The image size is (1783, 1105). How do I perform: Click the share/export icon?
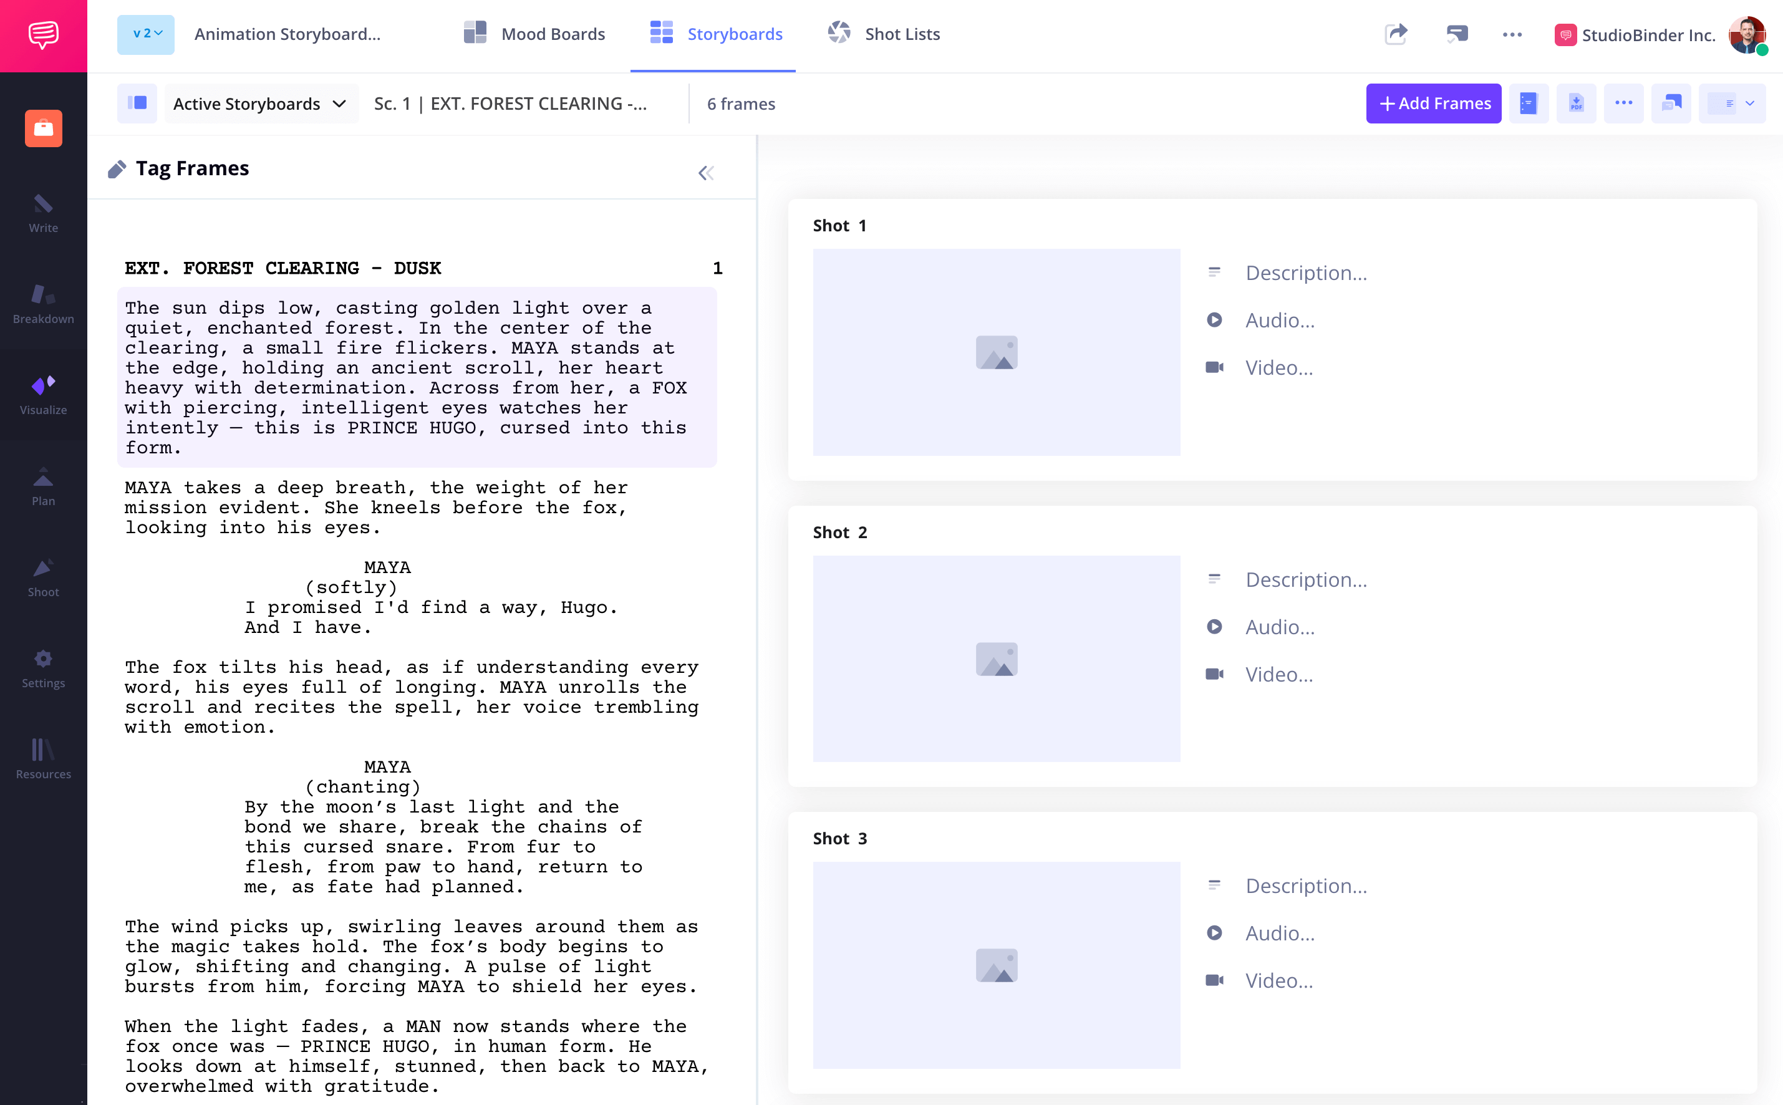point(1396,34)
